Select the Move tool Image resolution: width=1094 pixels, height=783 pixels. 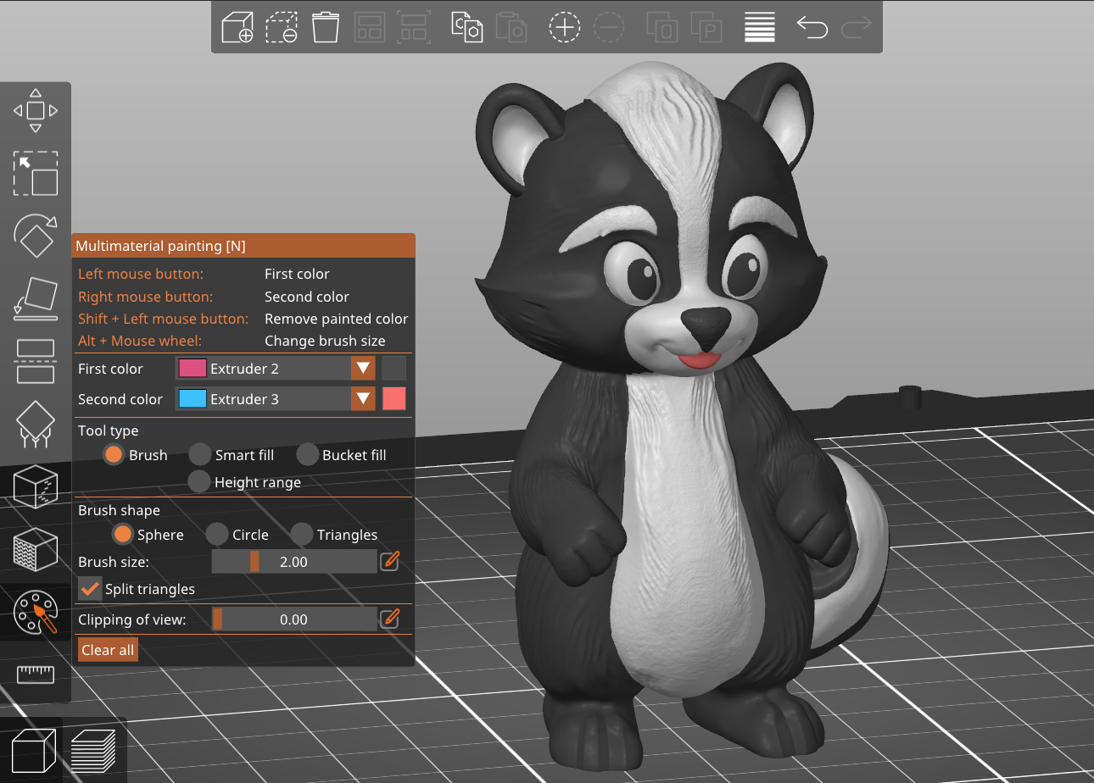(x=36, y=110)
